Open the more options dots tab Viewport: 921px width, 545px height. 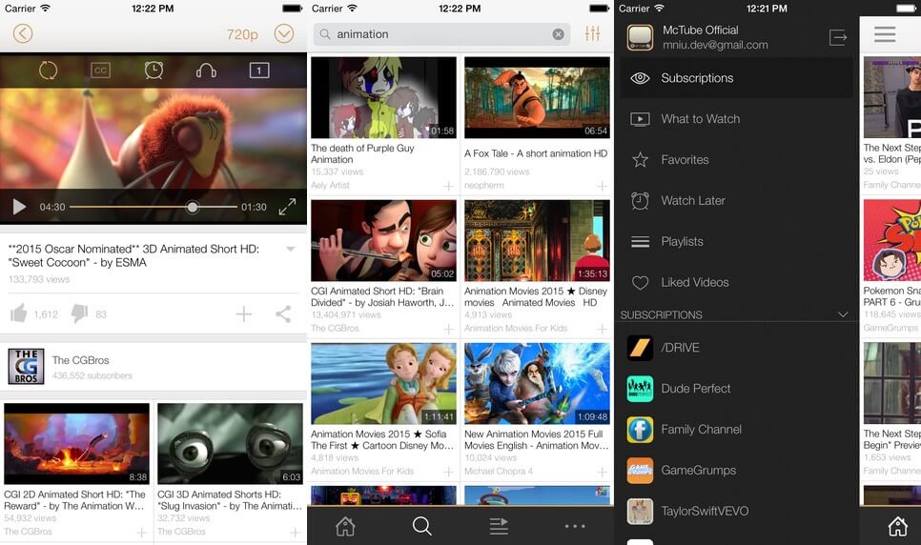(575, 526)
